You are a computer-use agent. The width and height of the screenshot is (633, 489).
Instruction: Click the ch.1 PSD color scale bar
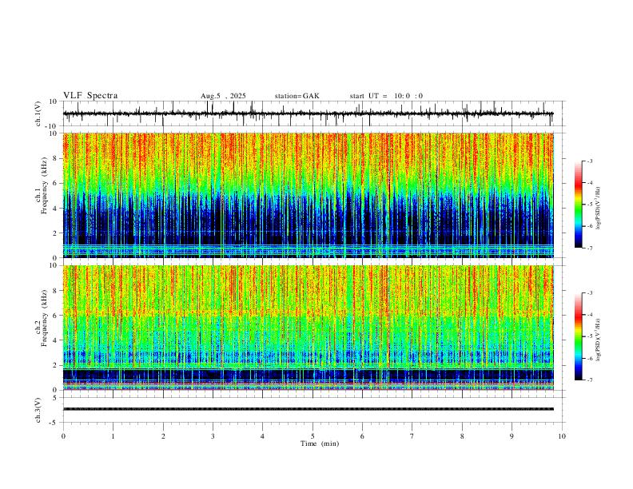579,205
